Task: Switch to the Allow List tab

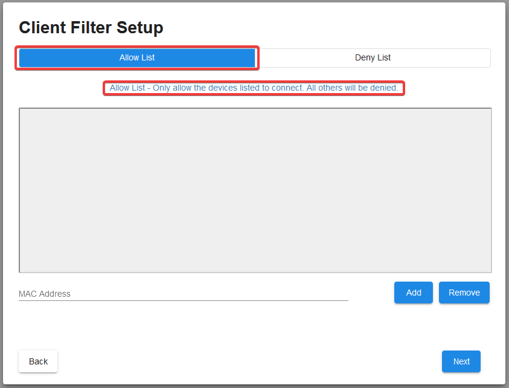Action: coord(137,58)
